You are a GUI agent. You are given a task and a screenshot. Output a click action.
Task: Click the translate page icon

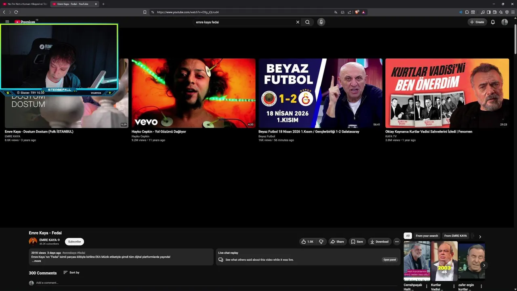[336, 12]
